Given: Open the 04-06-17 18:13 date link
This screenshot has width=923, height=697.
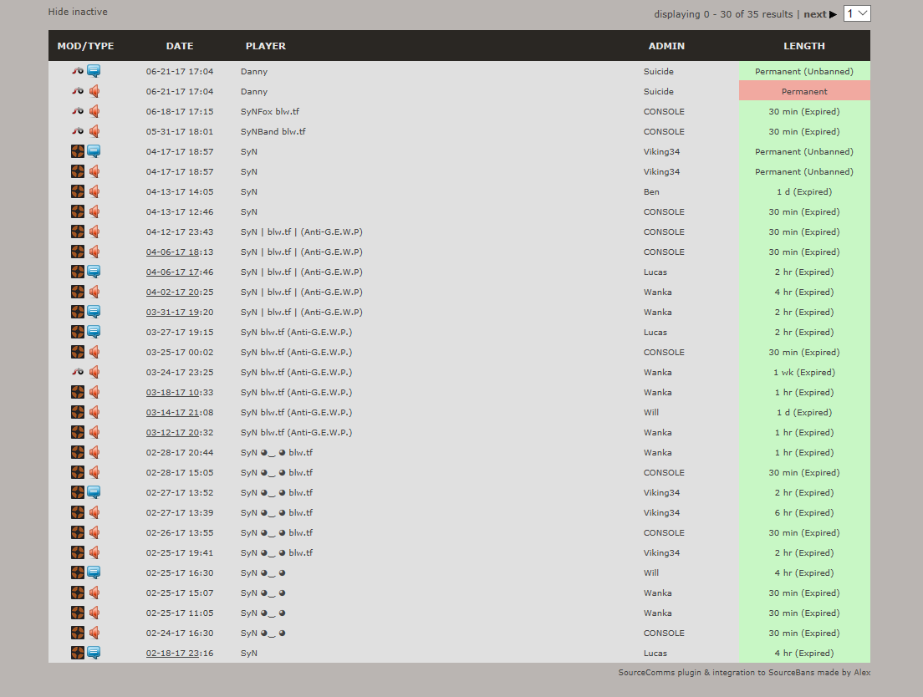Looking at the screenshot, I should pyautogui.click(x=180, y=252).
